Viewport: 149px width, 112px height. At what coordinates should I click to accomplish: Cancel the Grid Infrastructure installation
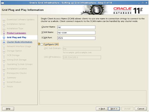pyautogui.click(x=141, y=109)
